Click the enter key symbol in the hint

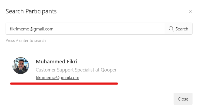[x=17, y=41]
